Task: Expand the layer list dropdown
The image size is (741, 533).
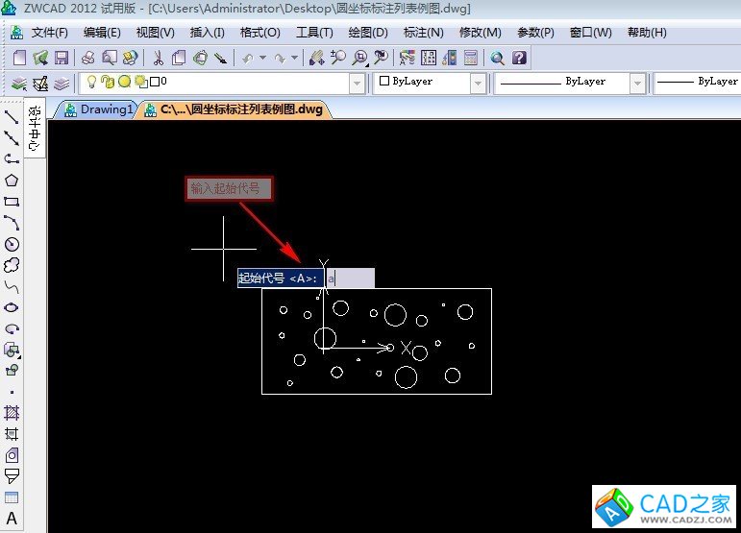Action: [x=357, y=83]
